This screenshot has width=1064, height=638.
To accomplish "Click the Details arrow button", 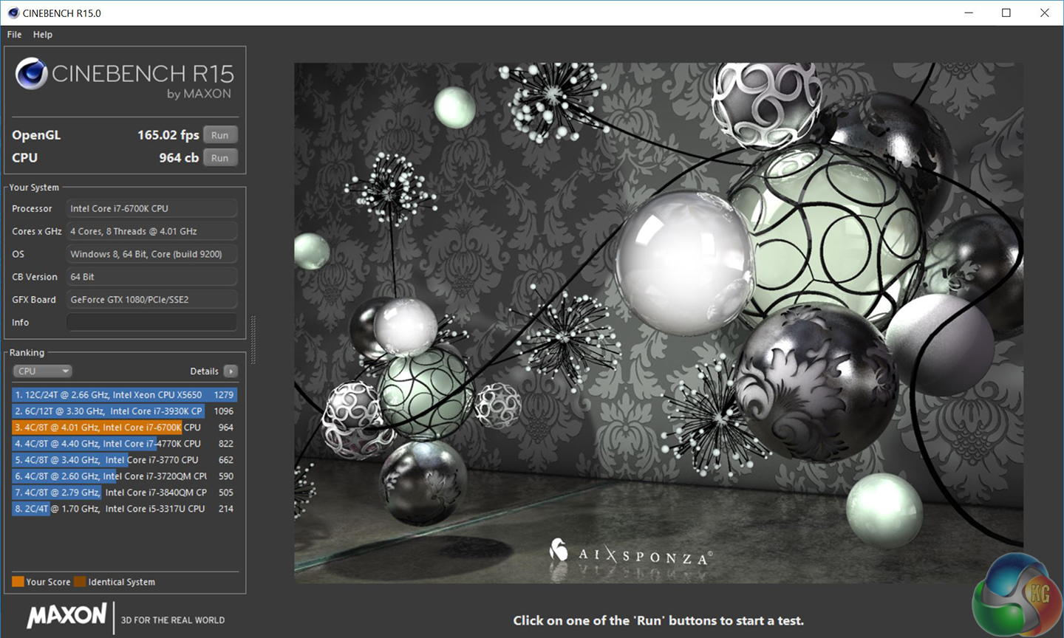I will [231, 371].
